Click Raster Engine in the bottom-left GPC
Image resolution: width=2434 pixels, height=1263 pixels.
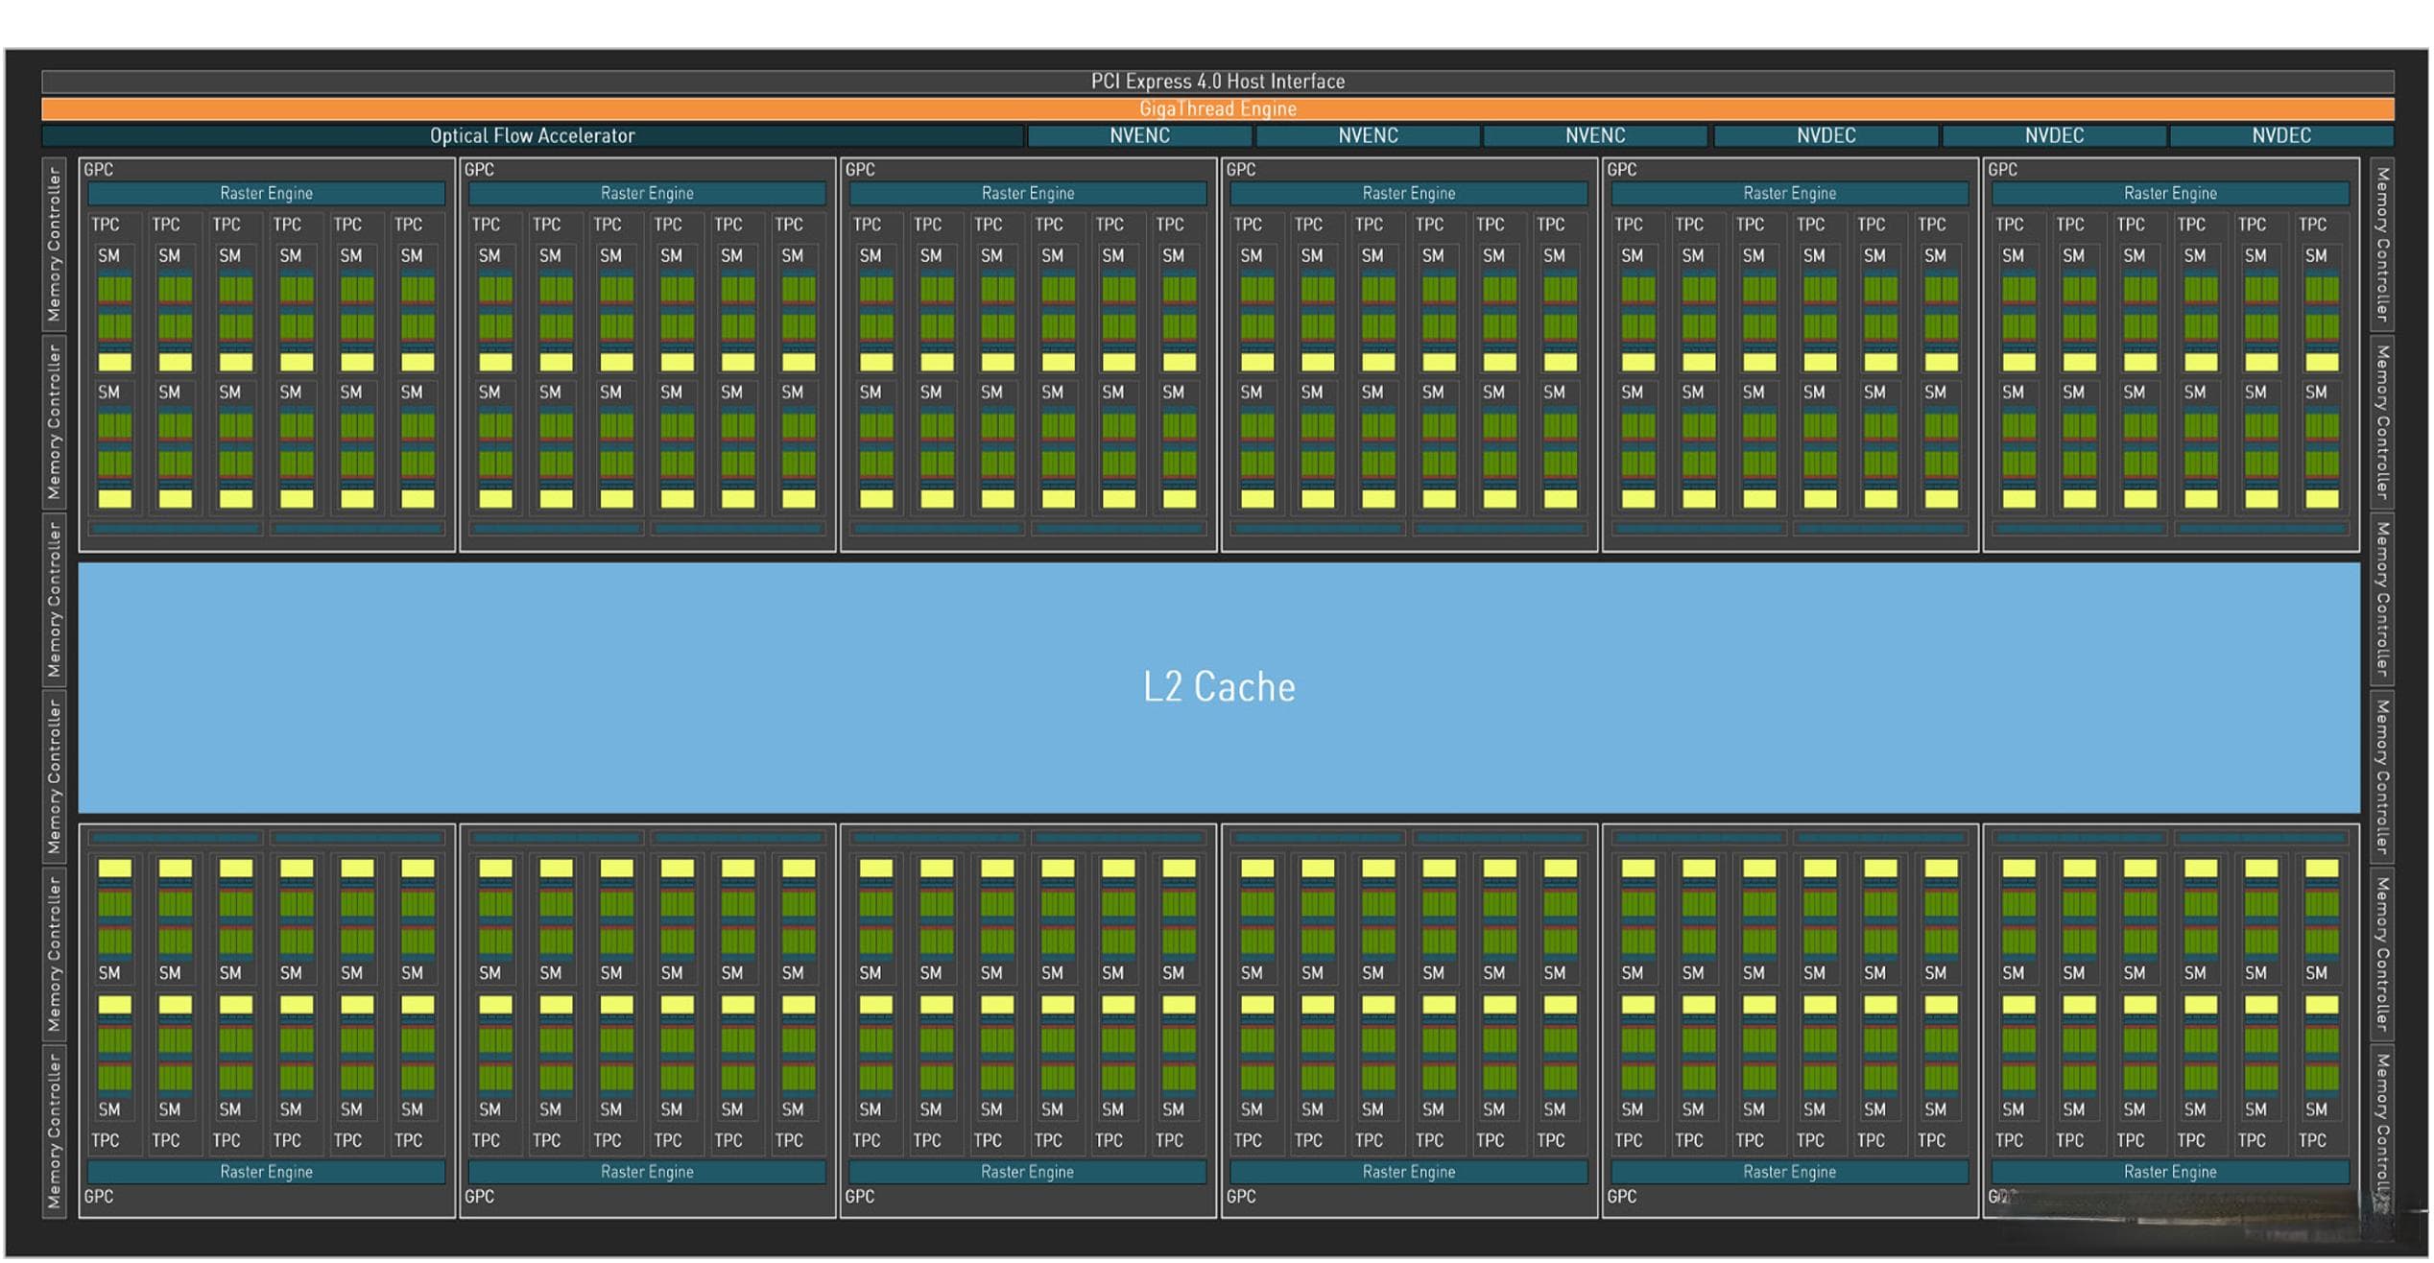pyautogui.click(x=267, y=1172)
